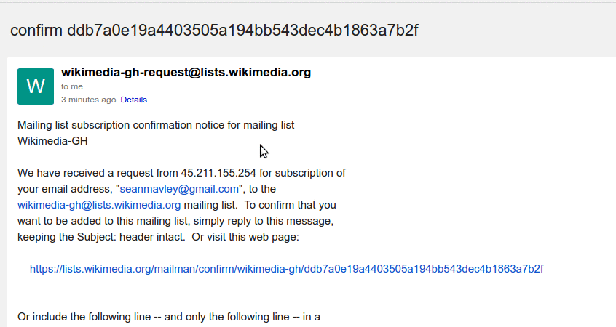
Task: Click the "3 minutes ago" timestamp
Action: coord(88,100)
